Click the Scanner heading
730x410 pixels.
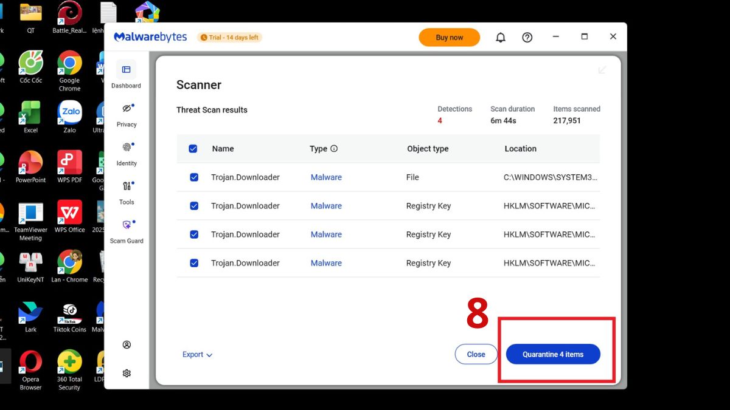[x=199, y=85]
